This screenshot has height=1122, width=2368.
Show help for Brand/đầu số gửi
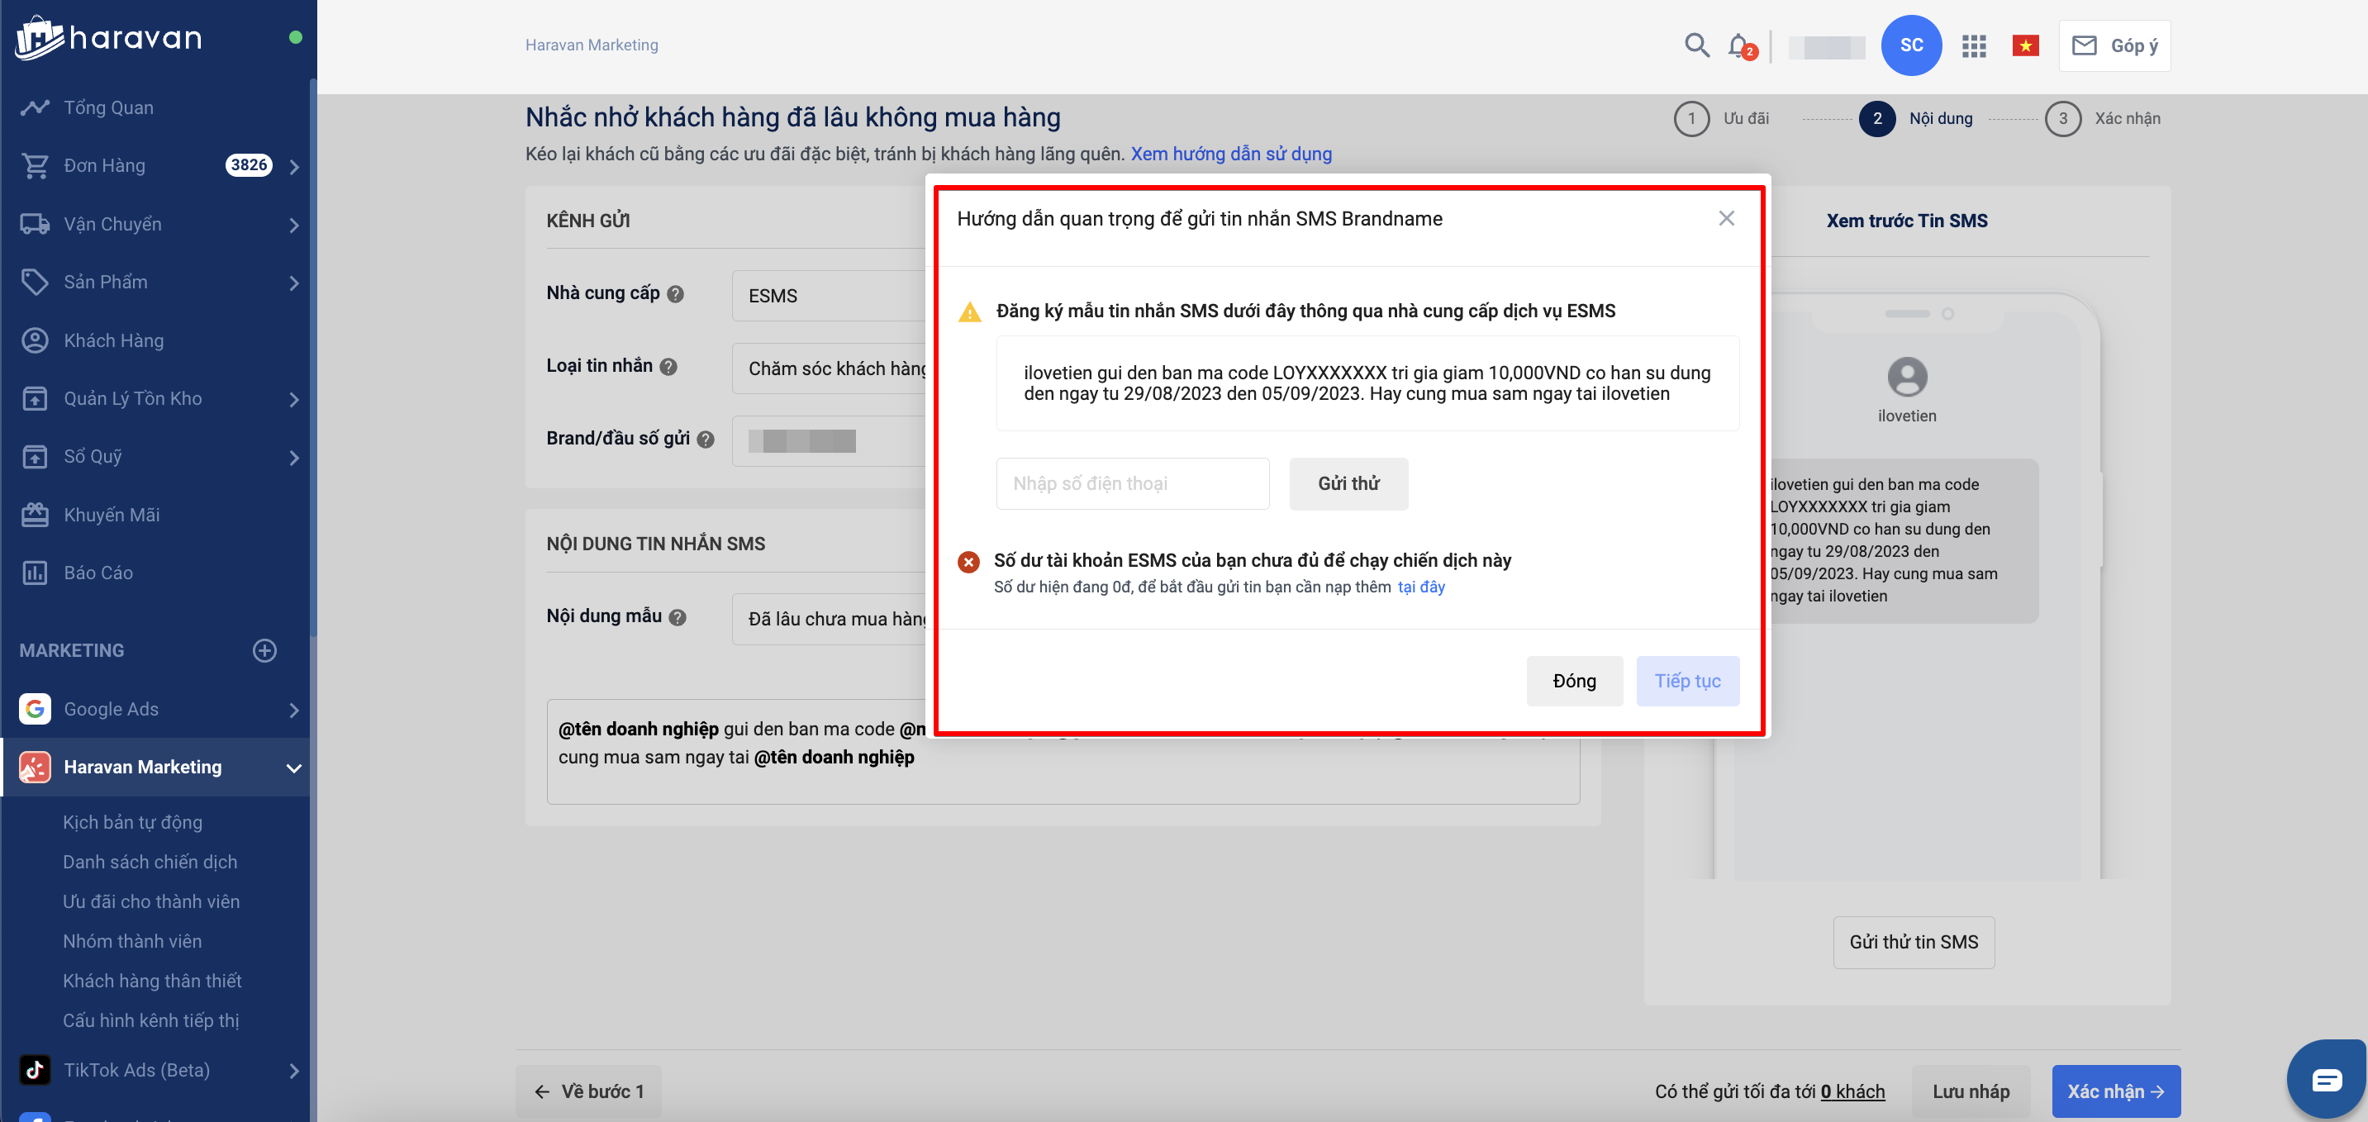point(705,440)
